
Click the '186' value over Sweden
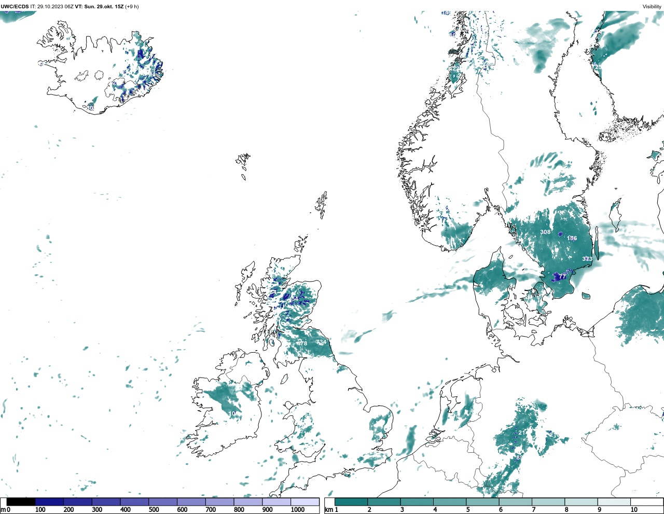[572, 239]
